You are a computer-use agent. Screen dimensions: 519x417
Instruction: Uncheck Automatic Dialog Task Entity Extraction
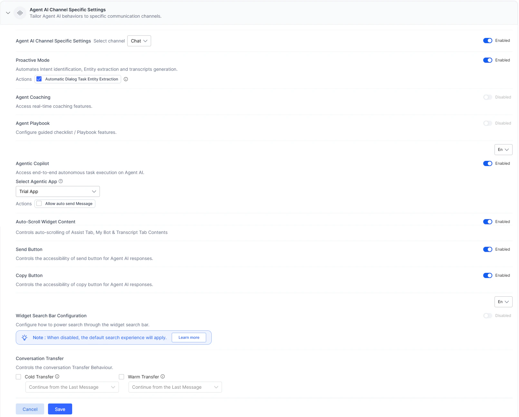point(39,79)
